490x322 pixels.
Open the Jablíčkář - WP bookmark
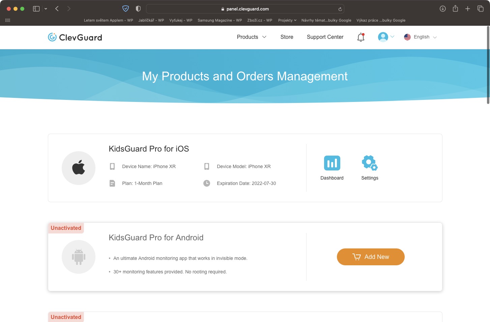pyautogui.click(x=151, y=20)
